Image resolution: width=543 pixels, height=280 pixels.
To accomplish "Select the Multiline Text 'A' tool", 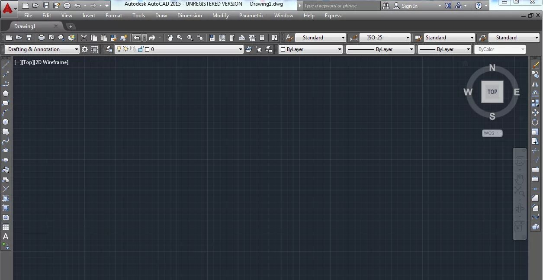I will 6,236.
